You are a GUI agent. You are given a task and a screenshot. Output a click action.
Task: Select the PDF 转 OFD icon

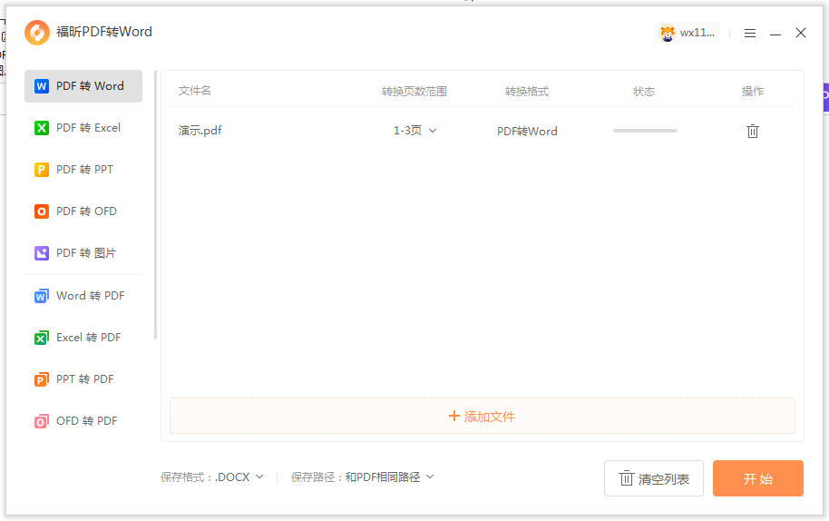click(x=41, y=211)
